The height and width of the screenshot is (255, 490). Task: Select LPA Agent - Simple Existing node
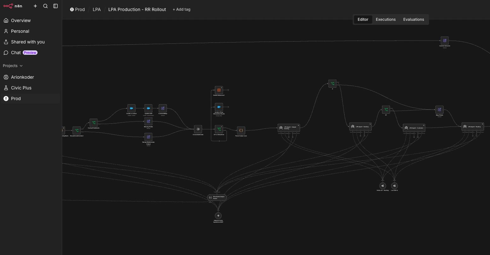(289, 127)
